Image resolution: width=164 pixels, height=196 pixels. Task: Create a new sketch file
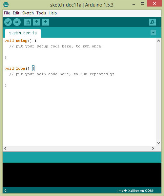28,22
